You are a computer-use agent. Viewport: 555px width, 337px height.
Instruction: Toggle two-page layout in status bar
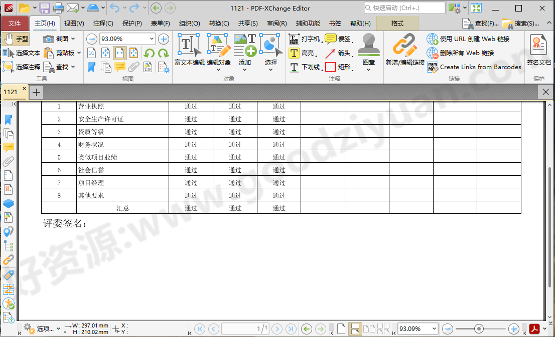[x=370, y=329]
